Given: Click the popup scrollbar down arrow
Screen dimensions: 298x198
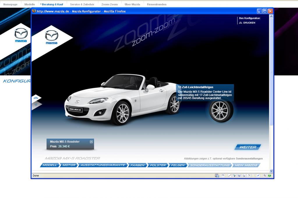Looking at the screenshot, I should 271,171.
